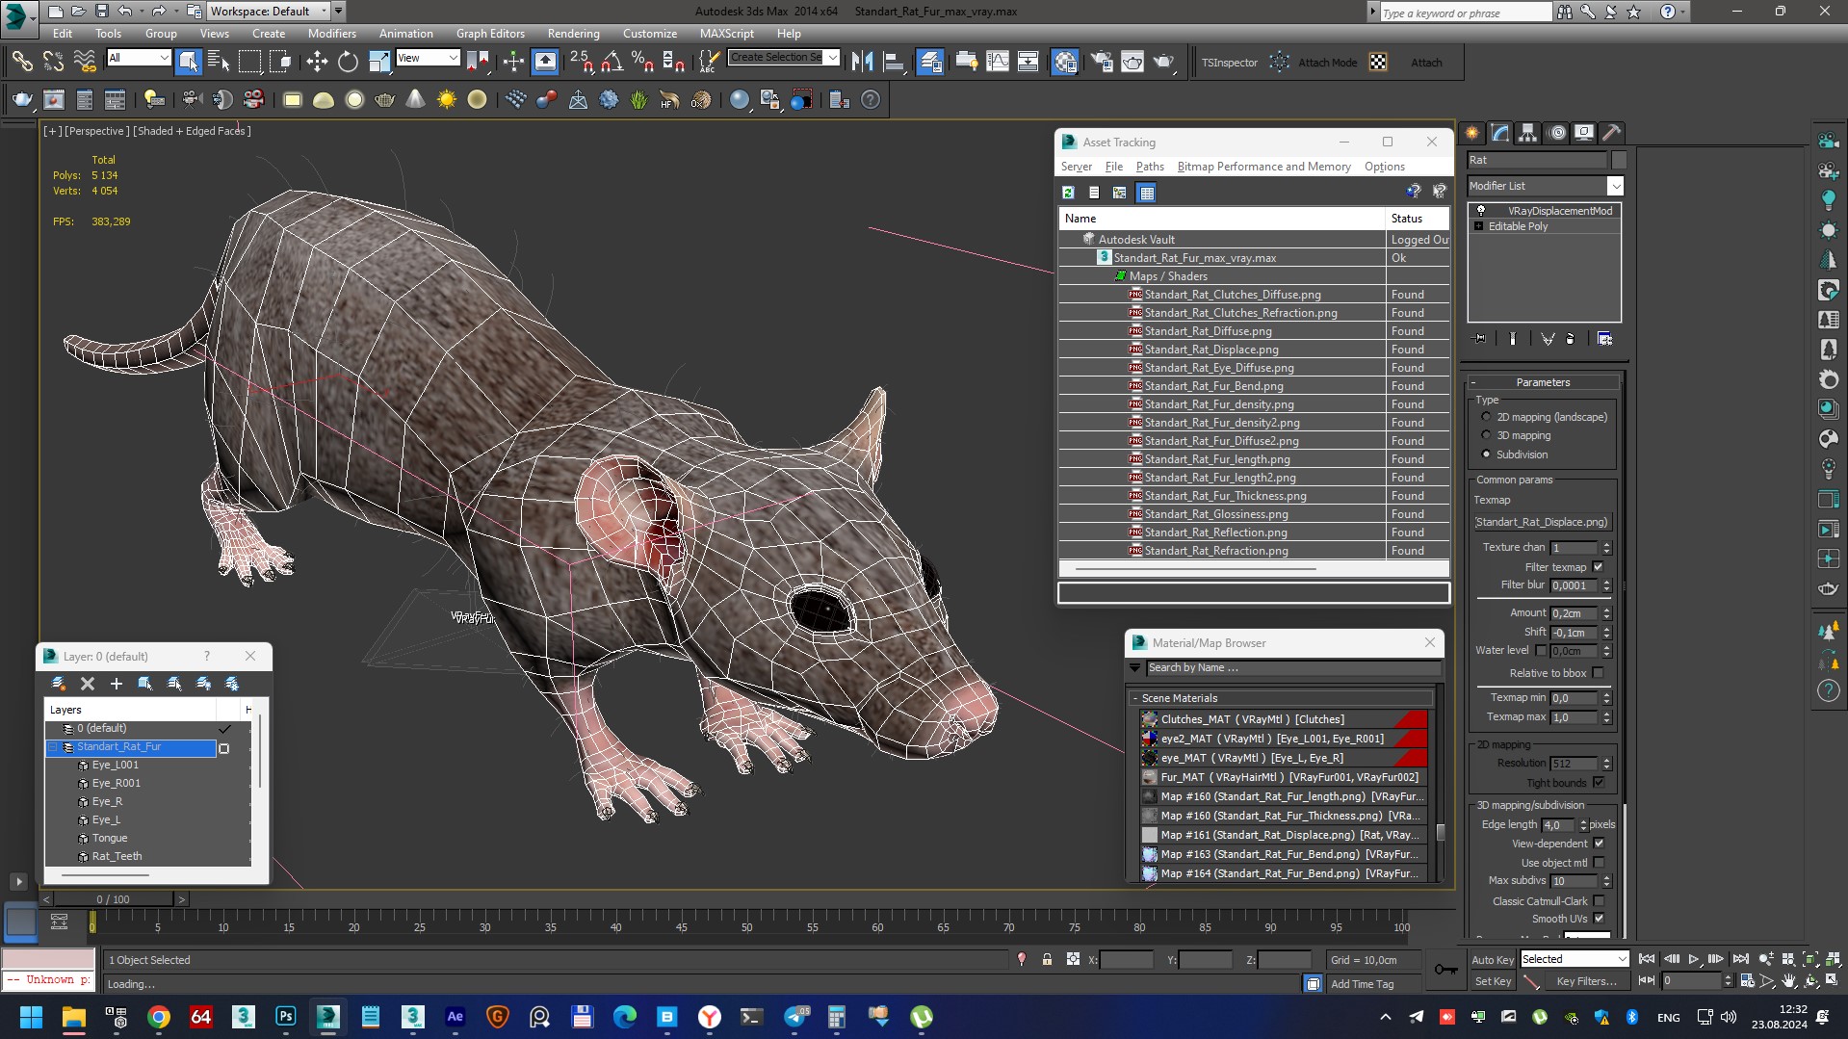The image size is (1848, 1039).
Task: Click the Key Filters button
Action: pos(1585,981)
